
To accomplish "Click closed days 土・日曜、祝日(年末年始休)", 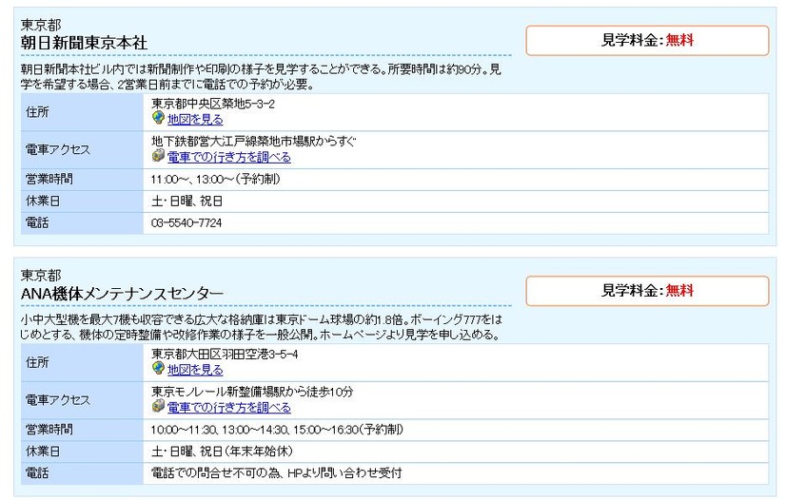I will tap(222, 452).
